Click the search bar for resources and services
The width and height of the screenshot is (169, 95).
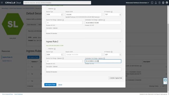[57, 3]
